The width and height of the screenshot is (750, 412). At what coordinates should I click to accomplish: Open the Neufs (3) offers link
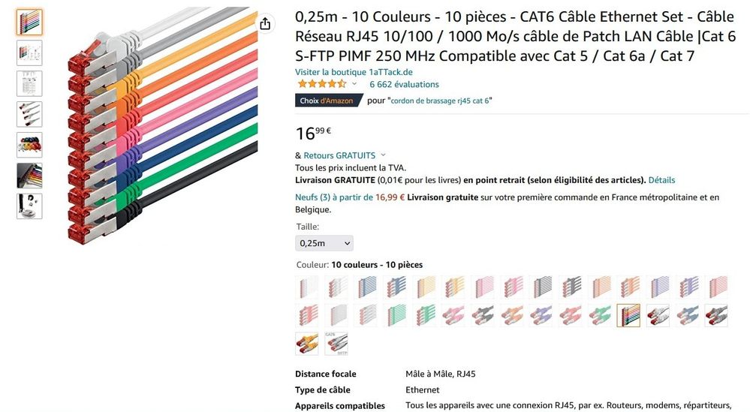pos(349,197)
